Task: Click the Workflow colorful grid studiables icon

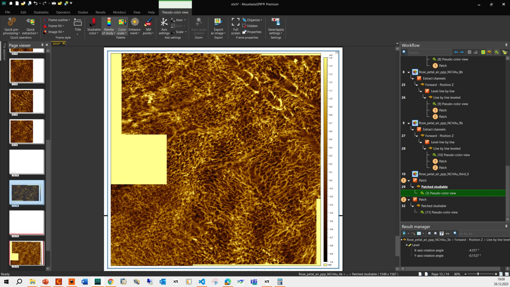Action: tap(483, 52)
